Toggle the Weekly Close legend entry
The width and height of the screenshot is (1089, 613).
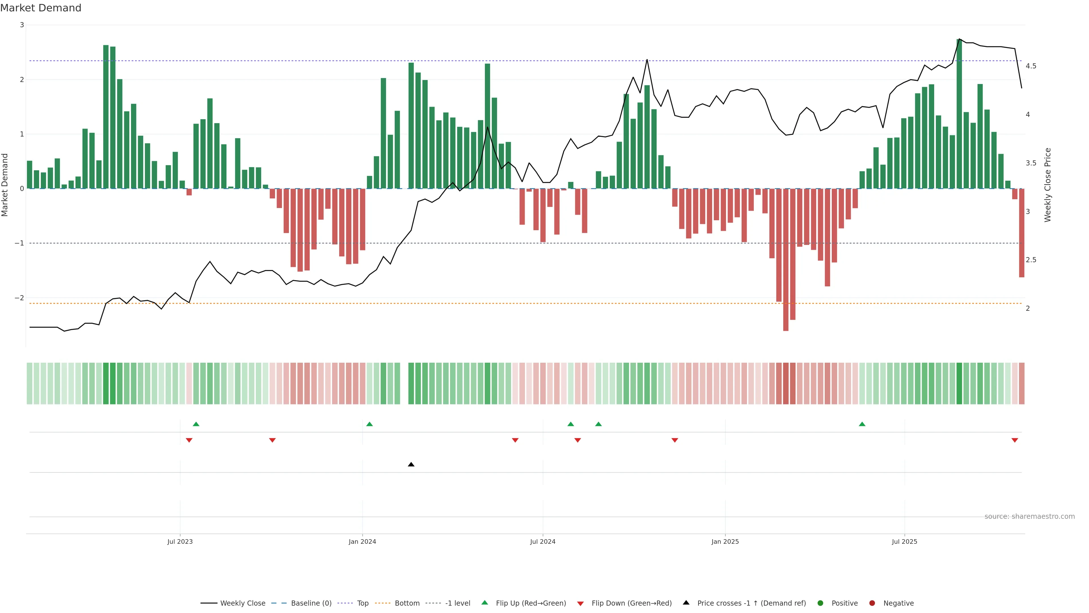coord(243,603)
